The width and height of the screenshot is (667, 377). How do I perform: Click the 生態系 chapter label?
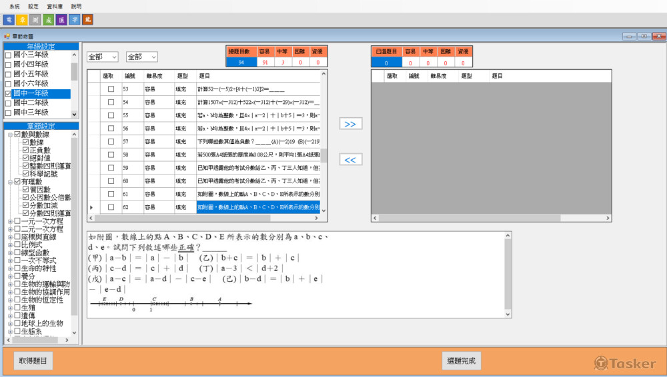31,331
